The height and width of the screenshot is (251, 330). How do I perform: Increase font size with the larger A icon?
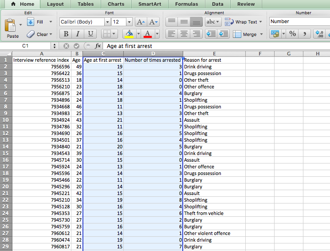[x=141, y=22]
